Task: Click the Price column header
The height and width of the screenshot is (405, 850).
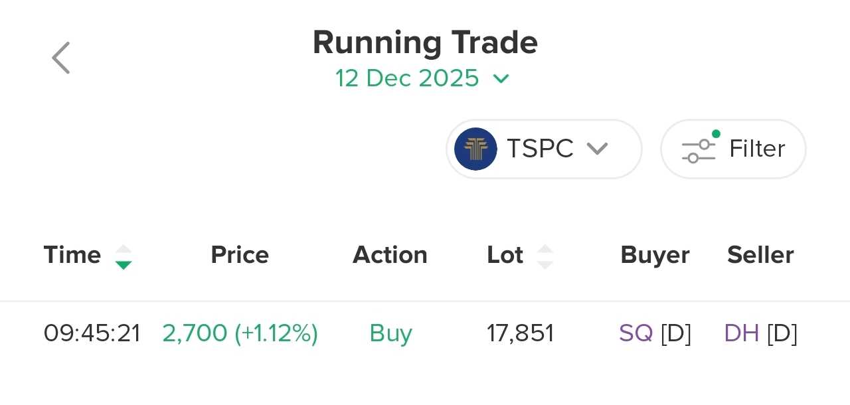Action: pyautogui.click(x=240, y=255)
